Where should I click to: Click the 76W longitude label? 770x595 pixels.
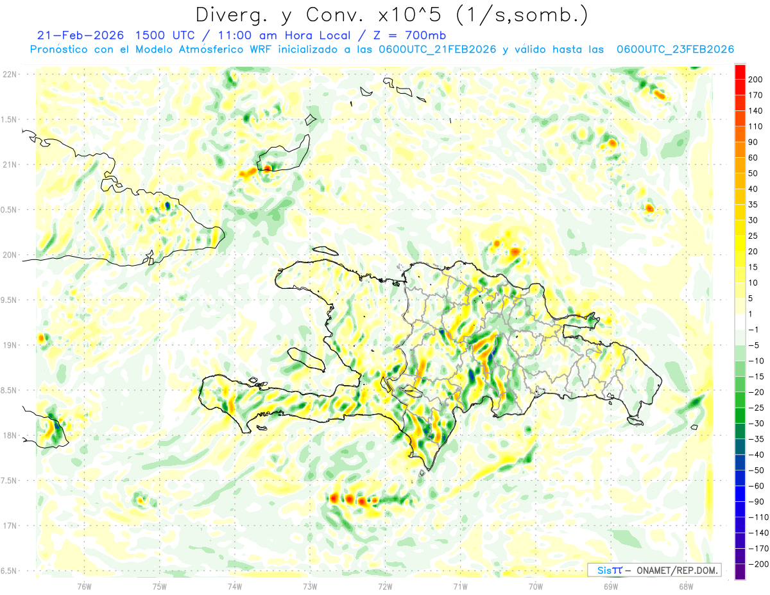click(x=84, y=585)
